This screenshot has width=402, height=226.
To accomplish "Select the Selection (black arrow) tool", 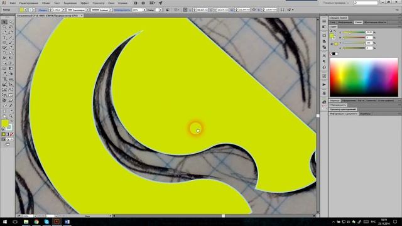I will click(x=4, y=23).
